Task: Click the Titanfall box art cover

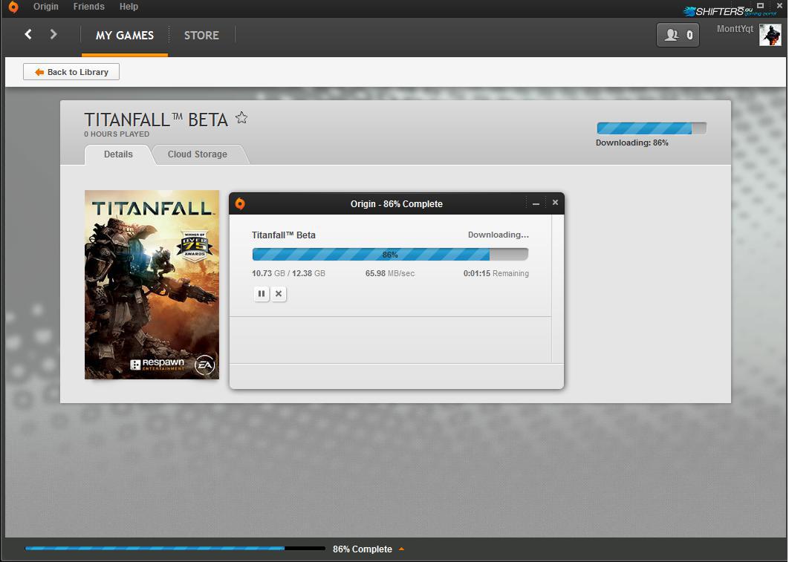Action: tap(152, 284)
